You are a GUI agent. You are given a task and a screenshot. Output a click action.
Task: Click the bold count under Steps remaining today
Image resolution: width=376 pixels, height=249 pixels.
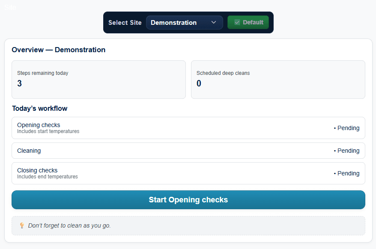(19, 83)
